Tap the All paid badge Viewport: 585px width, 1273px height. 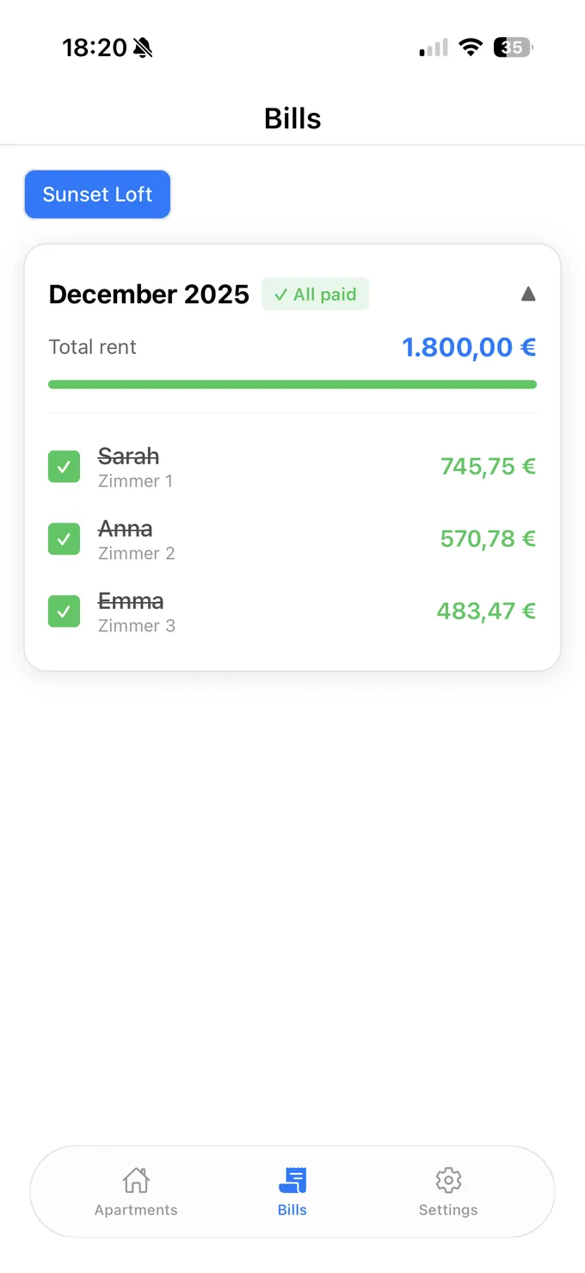tap(315, 294)
